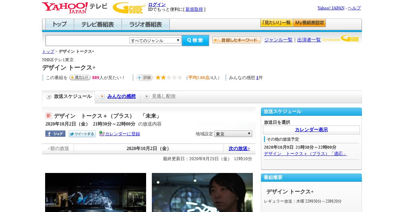Click the play icon beside みんなの感想
Screen dimensions: 404x212
[102, 97]
